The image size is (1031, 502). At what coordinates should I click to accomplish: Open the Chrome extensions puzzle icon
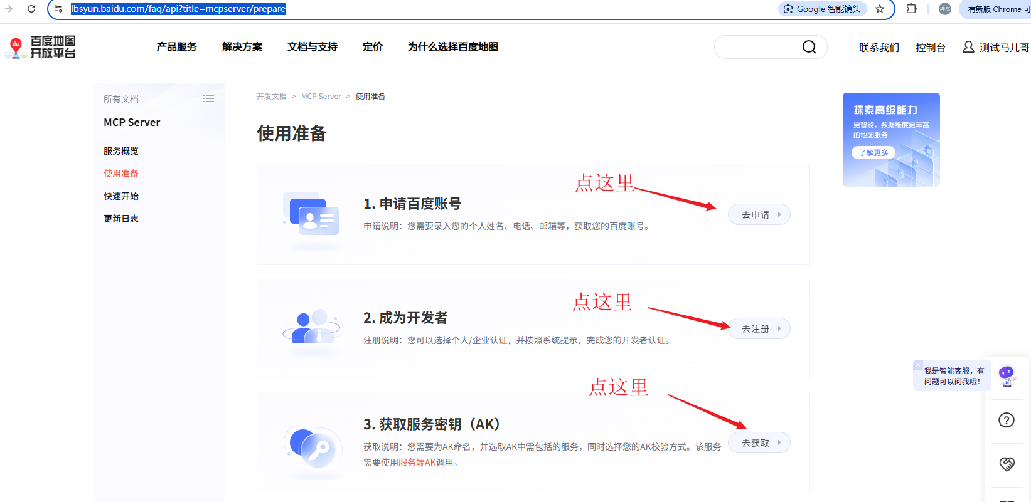click(912, 9)
